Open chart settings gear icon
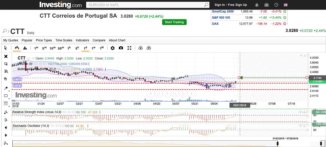The image size is (326, 147). point(113,48)
